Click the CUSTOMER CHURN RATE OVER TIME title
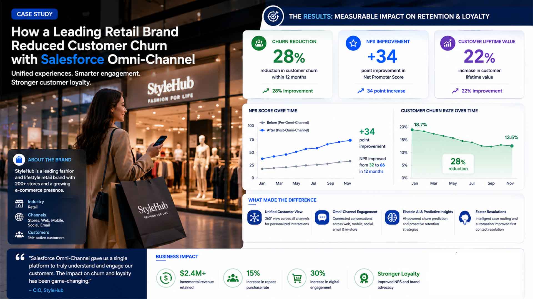The height and width of the screenshot is (299, 533). [439, 111]
